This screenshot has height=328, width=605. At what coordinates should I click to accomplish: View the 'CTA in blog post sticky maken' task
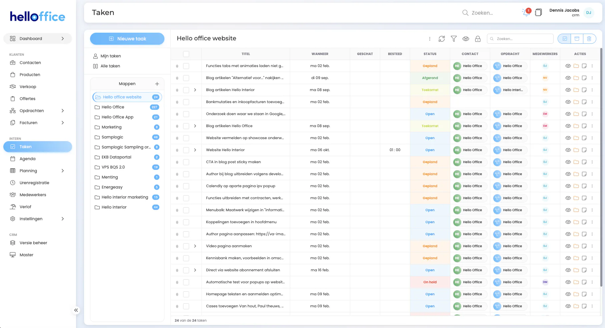click(568, 162)
